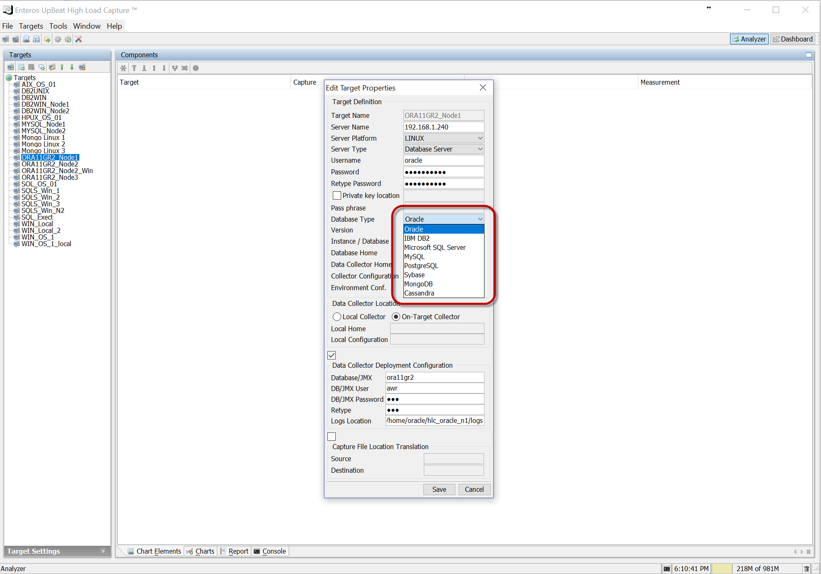
Task: Click the add target icon in Targets toolbar
Action: (10, 67)
